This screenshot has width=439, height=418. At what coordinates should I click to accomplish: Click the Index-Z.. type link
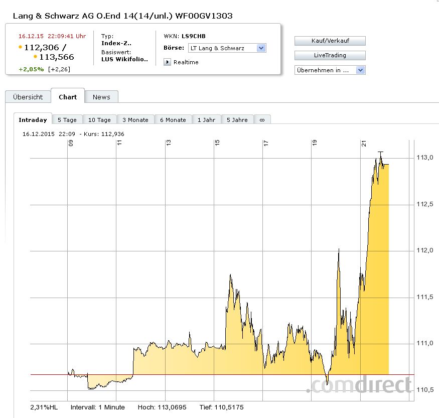[x=116, y=43]
